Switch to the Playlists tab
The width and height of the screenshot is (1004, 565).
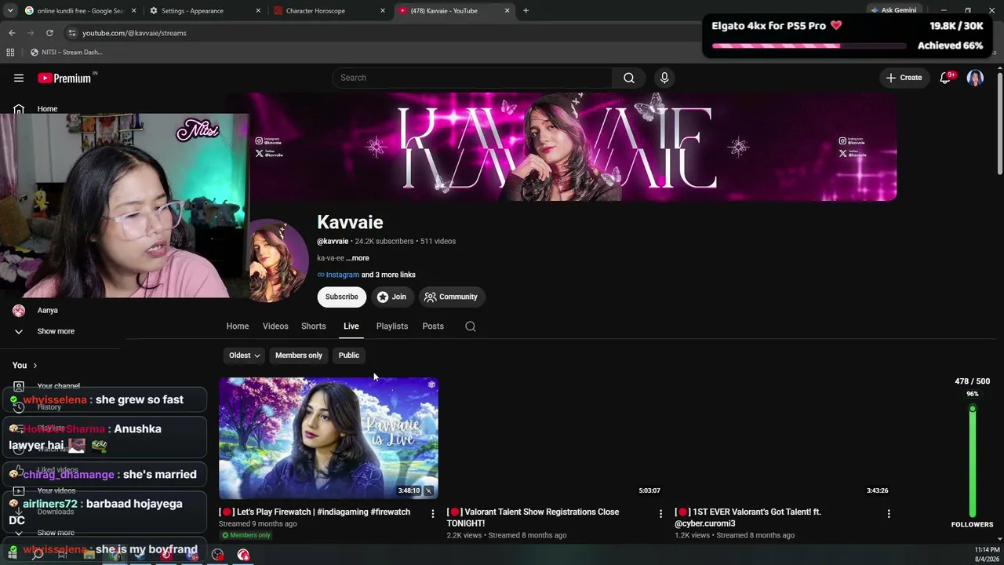click(x=392, y=326)
